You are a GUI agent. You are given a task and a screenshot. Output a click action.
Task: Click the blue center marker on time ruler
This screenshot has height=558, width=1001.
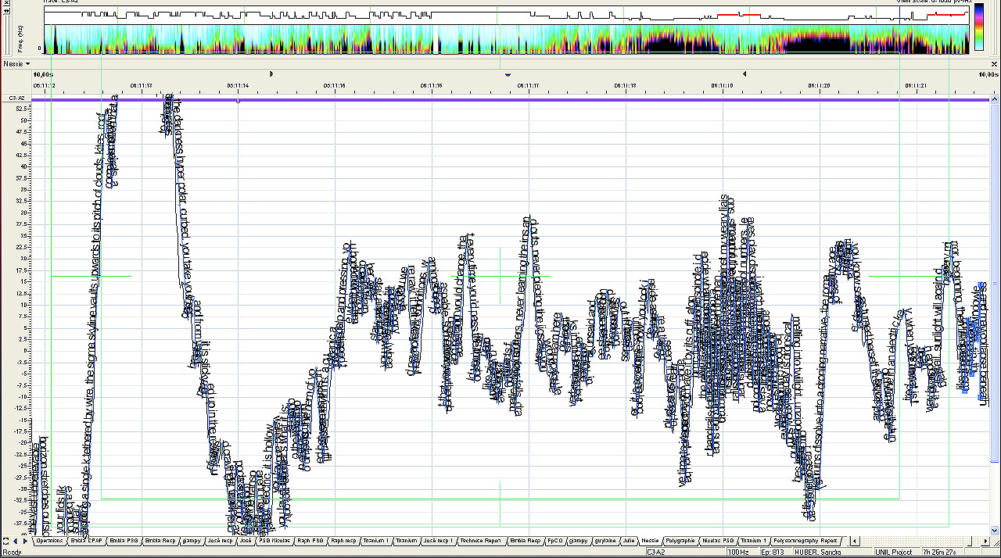point(508,74)
